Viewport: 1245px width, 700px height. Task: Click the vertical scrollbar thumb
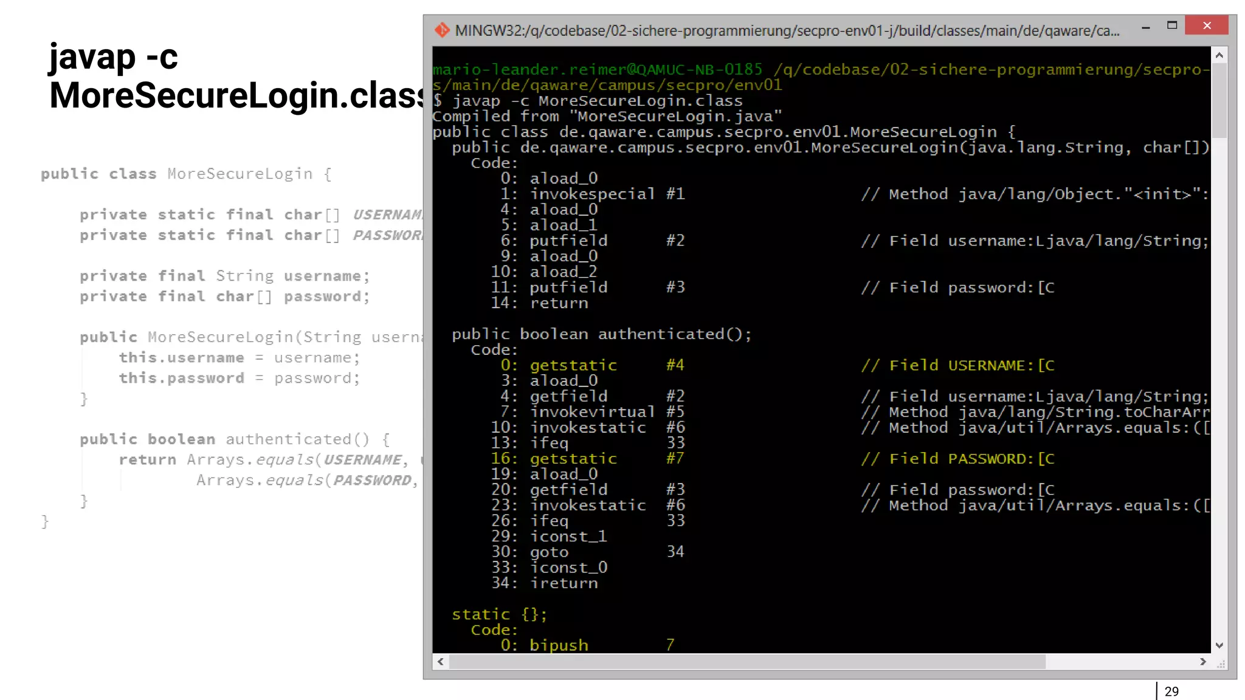point(1219,100)
